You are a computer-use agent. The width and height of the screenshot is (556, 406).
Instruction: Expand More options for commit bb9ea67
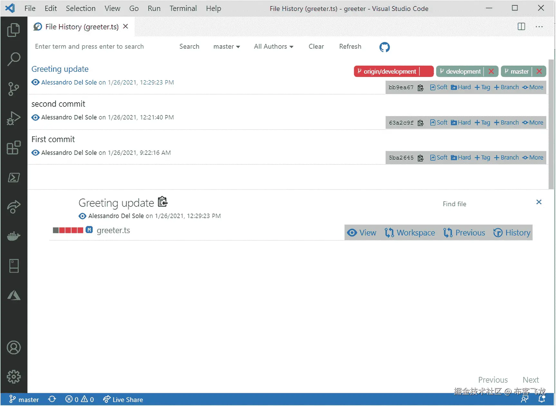(533, 87)
